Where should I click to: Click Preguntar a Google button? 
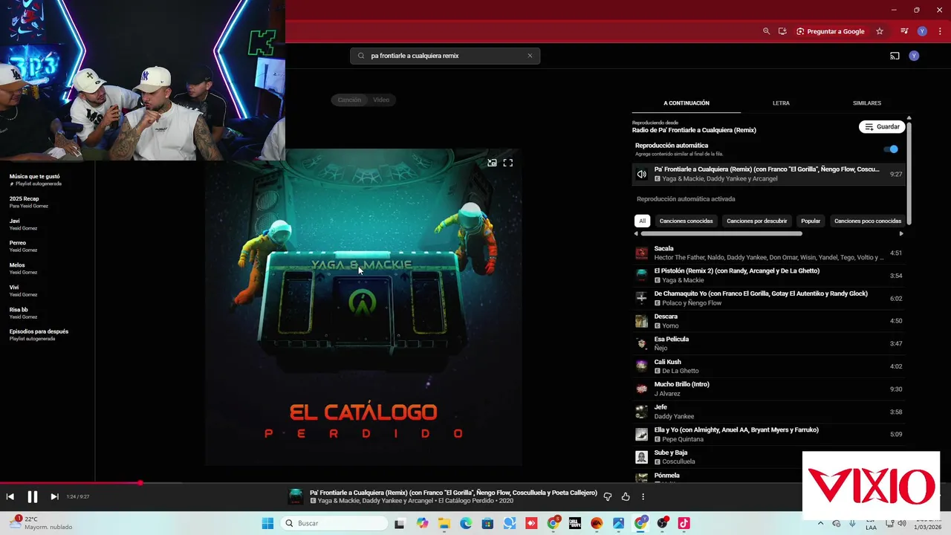tap(831, 31)
